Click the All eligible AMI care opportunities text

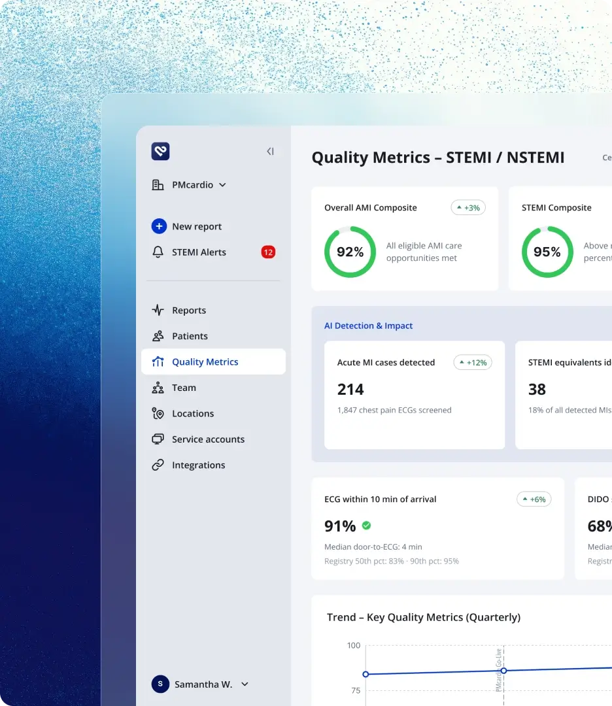tap(424, 252)
